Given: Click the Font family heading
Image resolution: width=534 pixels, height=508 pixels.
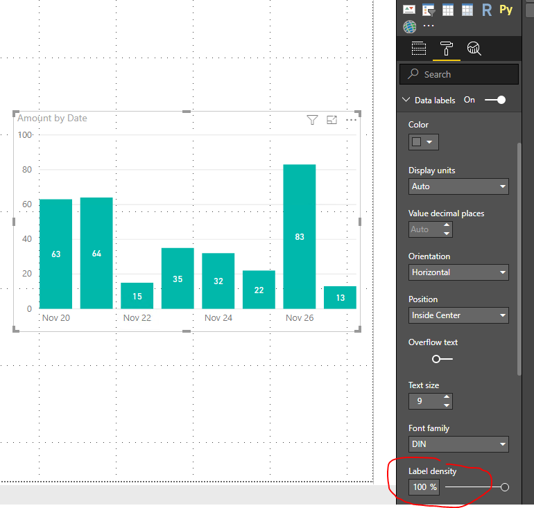Looking at the screenshot, I should pos(429,428).
